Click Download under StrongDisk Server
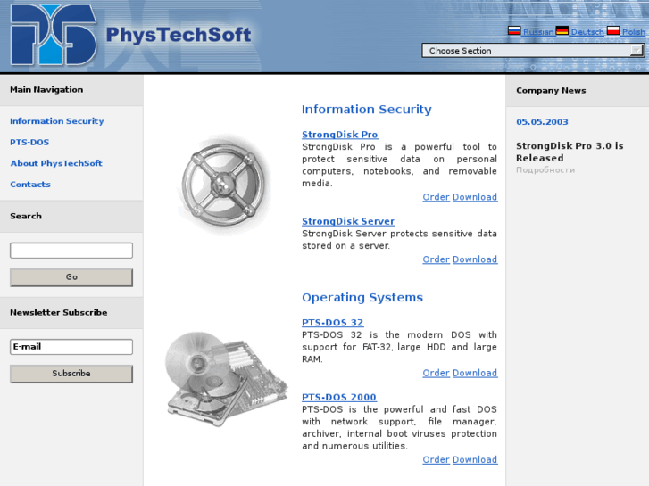 [475, 259]
